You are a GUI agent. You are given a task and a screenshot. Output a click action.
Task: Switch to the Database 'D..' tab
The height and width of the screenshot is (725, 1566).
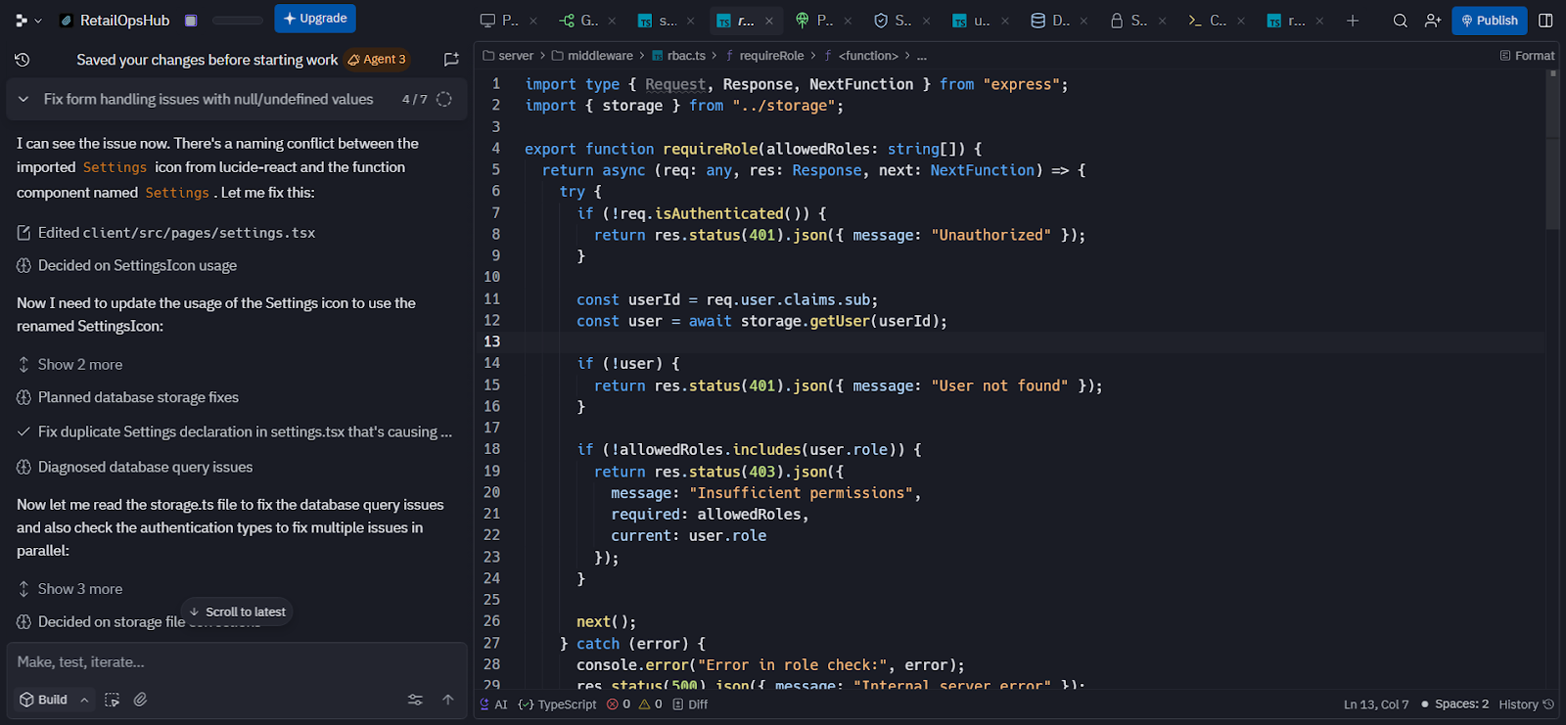point(1049,21)
